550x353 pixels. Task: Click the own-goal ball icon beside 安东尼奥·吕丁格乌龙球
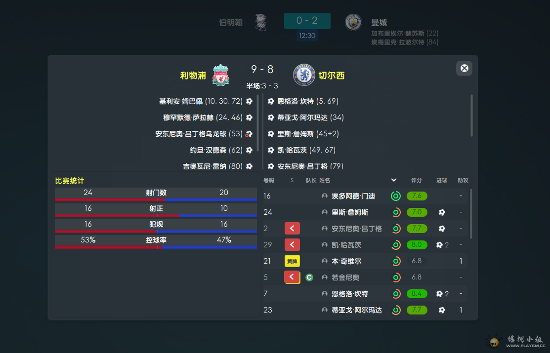pos(249,134)
